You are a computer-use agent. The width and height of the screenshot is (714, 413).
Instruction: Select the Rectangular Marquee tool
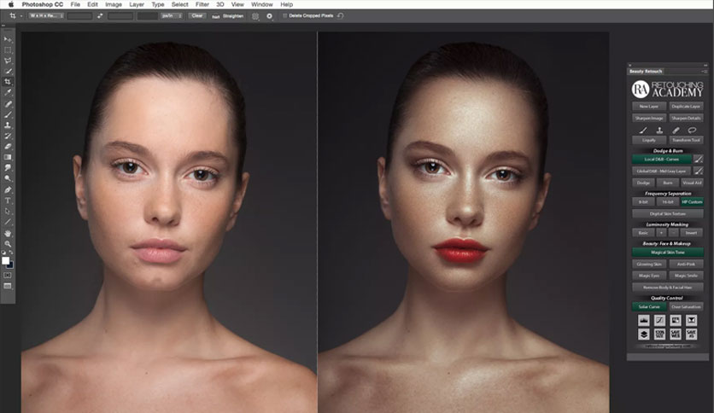(x=8, y=50)
